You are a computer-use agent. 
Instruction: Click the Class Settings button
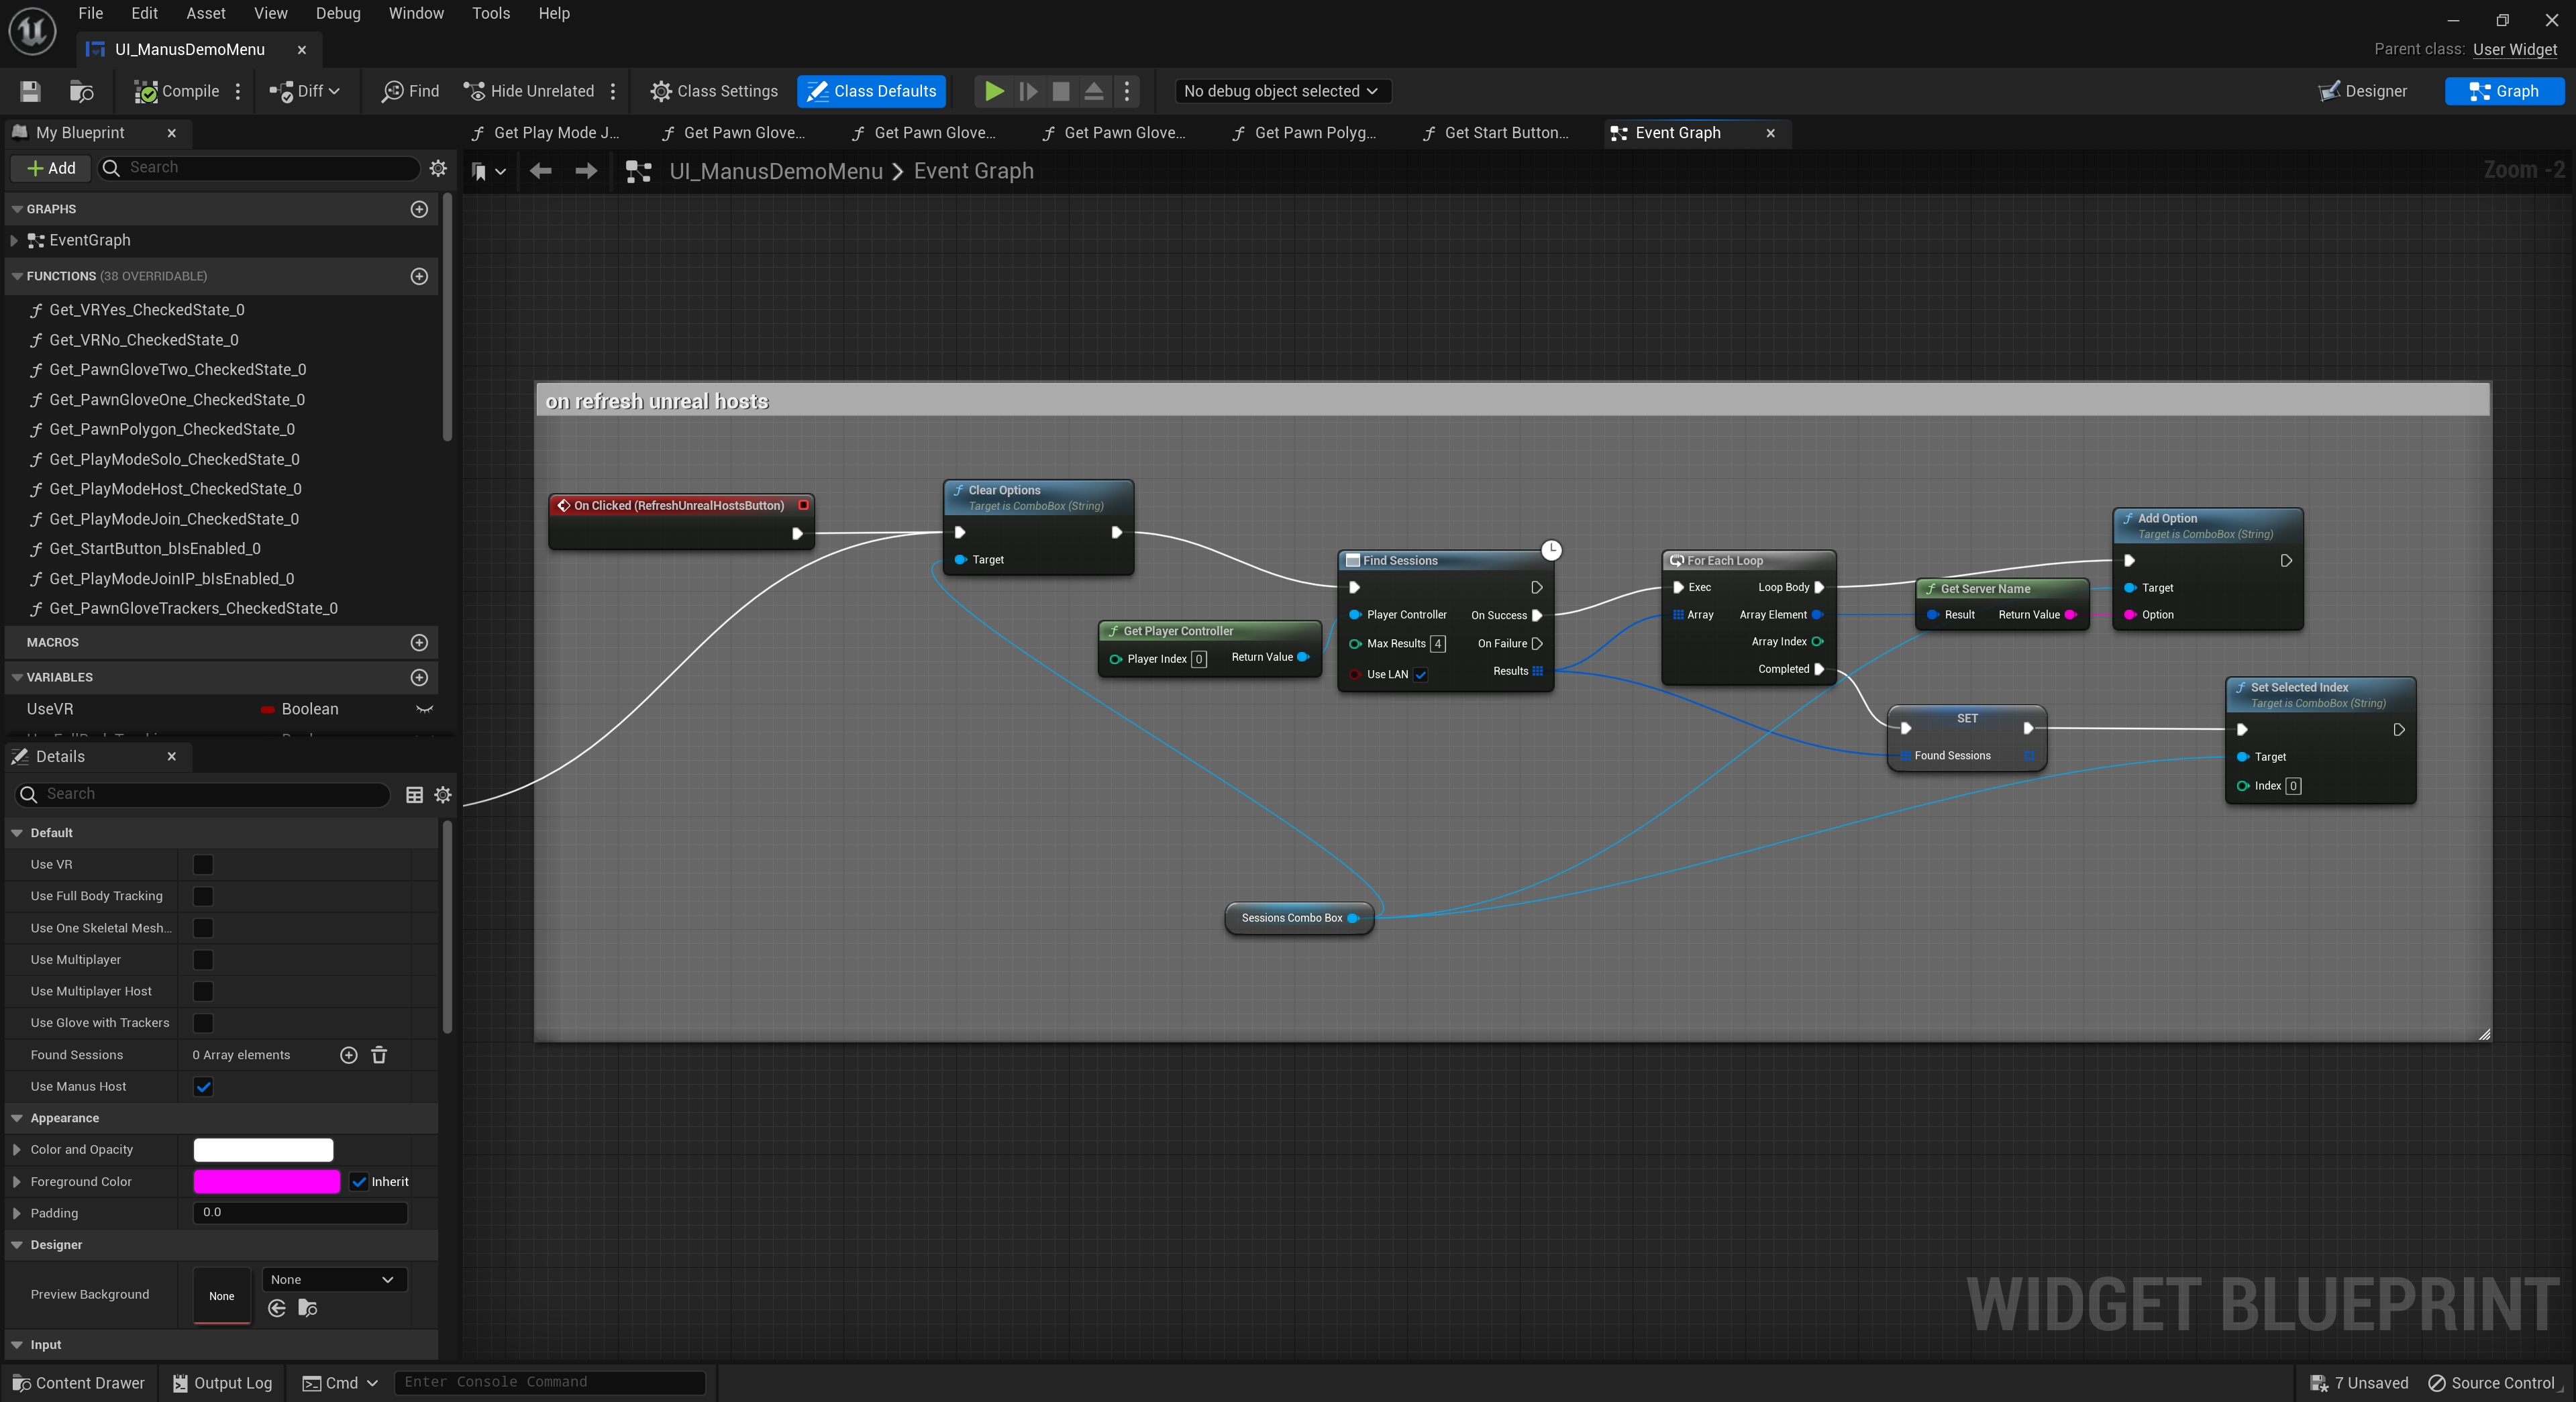point(714,91)
